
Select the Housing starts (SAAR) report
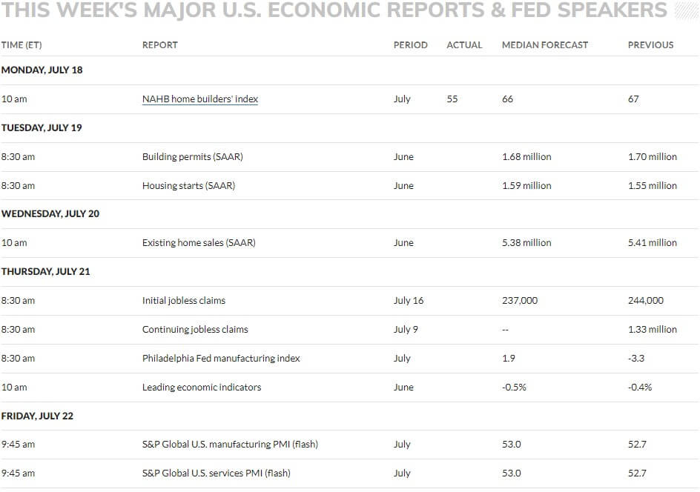tap(188, 185)
